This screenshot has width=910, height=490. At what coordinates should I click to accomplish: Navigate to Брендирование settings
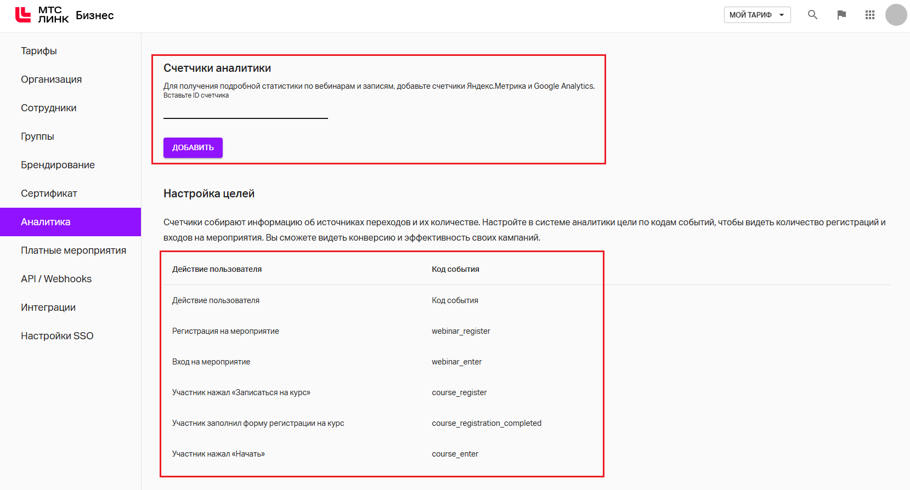pos(58,165)
